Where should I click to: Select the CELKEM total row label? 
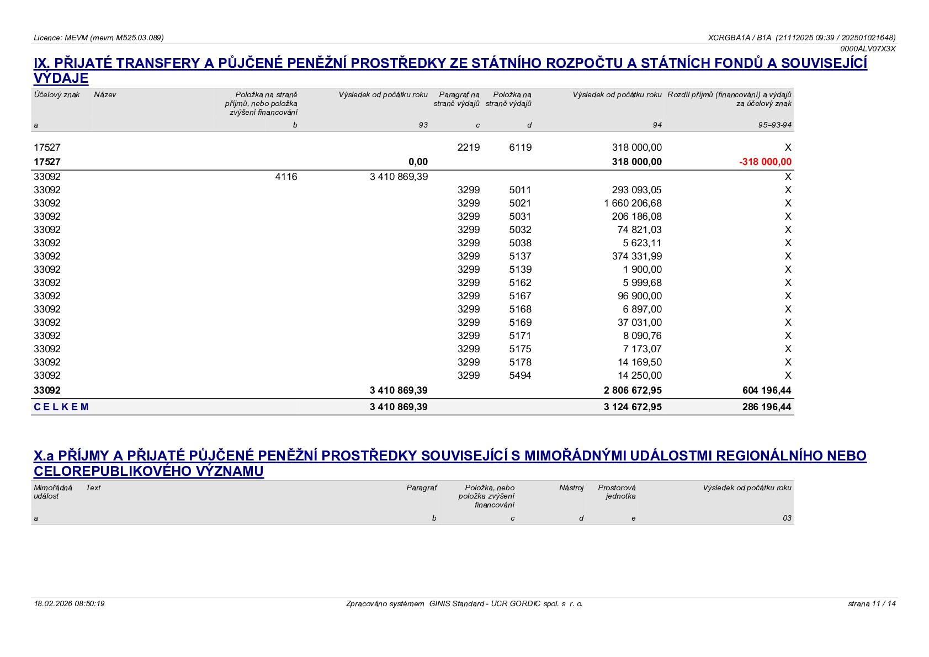[x=61, y=407]
